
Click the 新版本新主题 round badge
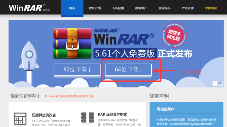(x=174, y=35)
